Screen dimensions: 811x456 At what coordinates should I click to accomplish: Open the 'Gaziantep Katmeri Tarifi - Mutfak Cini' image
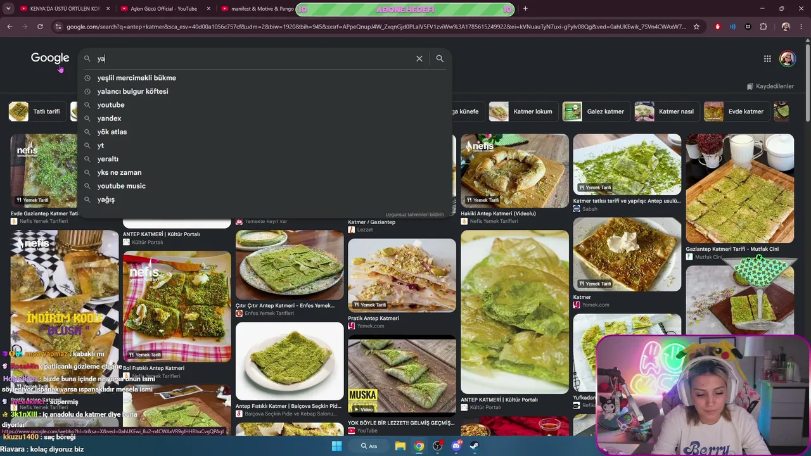click(x=739, y=189)
